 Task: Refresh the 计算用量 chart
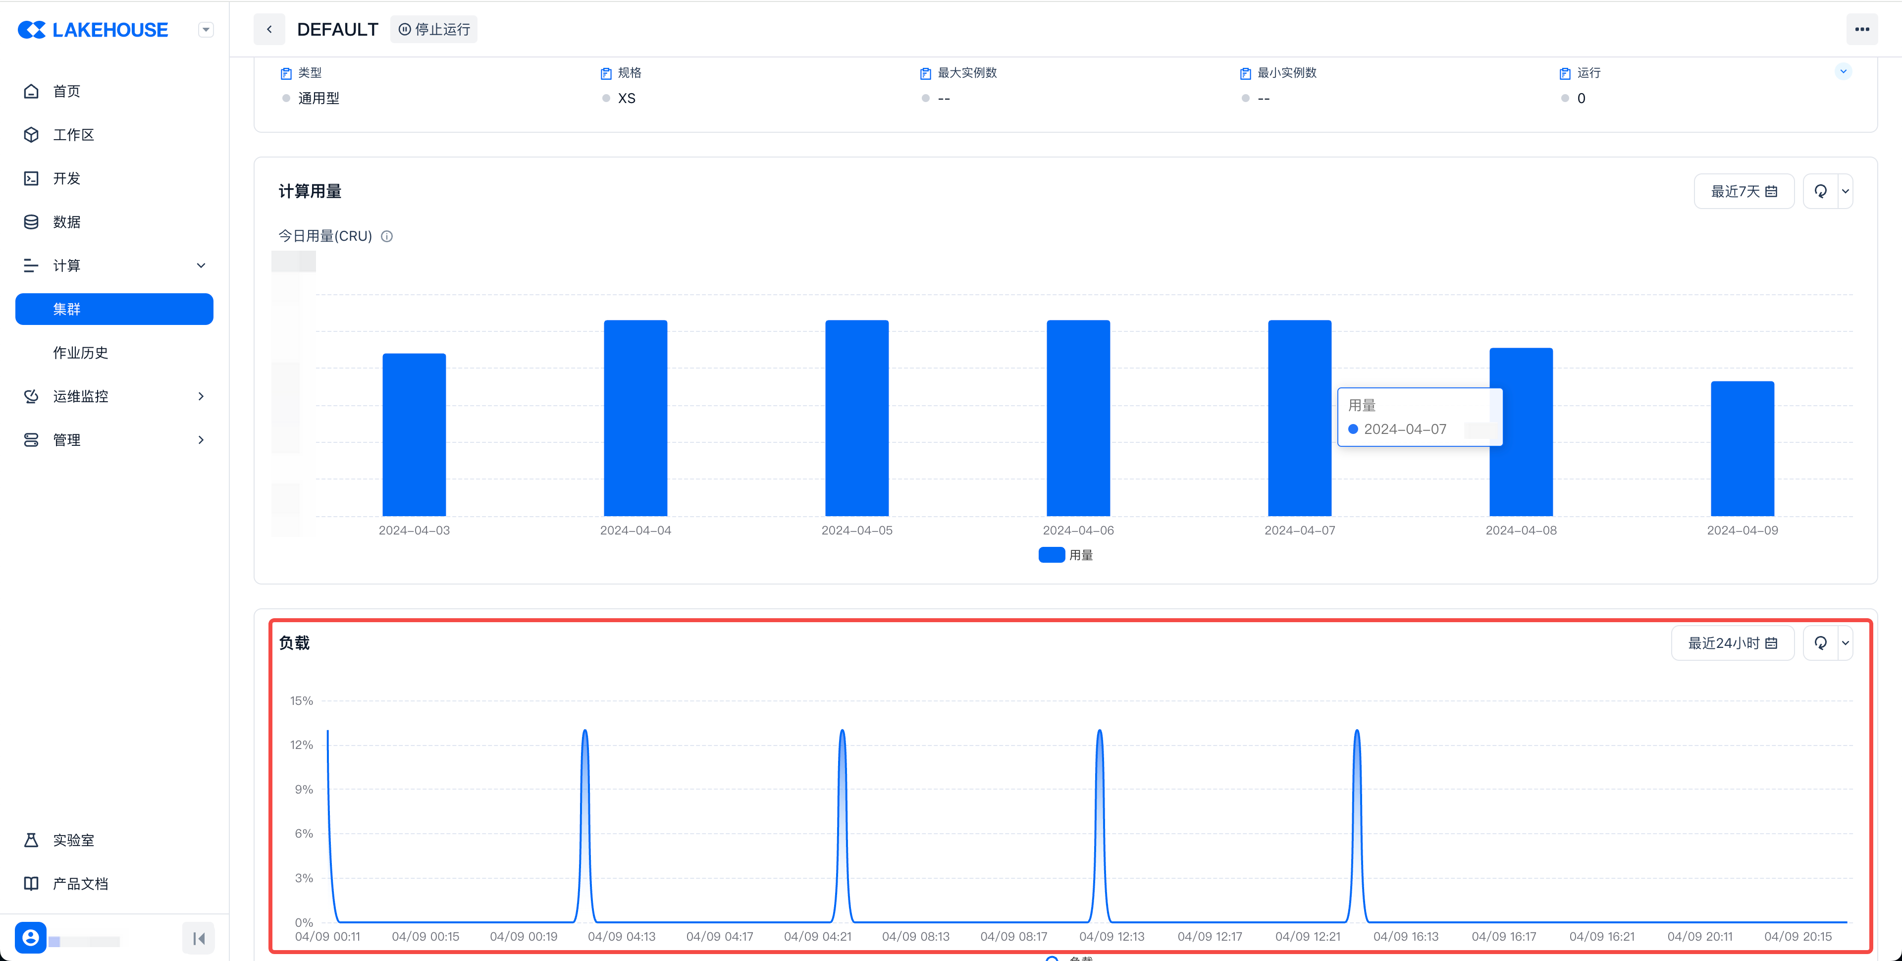[1820, 191]
